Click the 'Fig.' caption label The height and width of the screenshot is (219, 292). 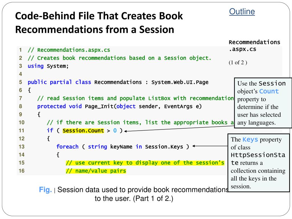(x=45, y=190)
